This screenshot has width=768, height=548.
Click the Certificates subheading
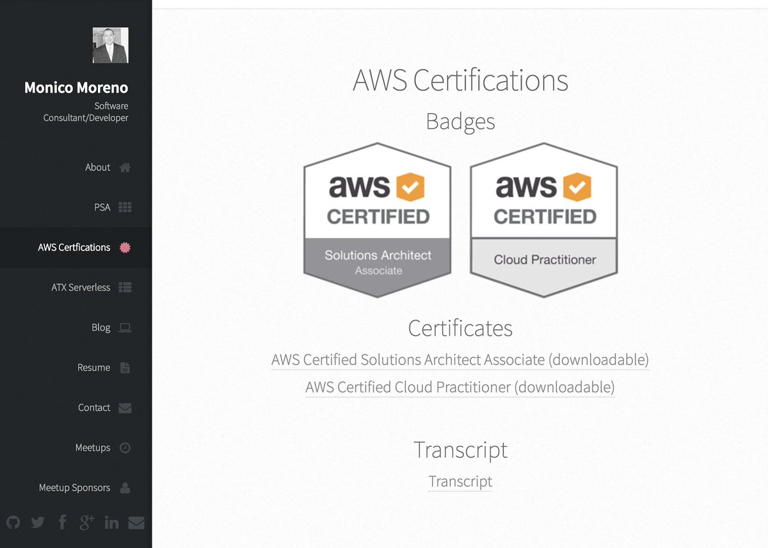pos(460,328)
